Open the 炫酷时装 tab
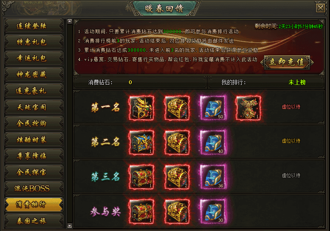 click(x=34, y=140)
